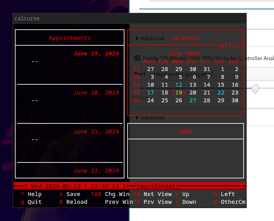The height and width of the screenshot is (221, 274).
Task: Click the Save command in footer
Action: click(73, 194)
